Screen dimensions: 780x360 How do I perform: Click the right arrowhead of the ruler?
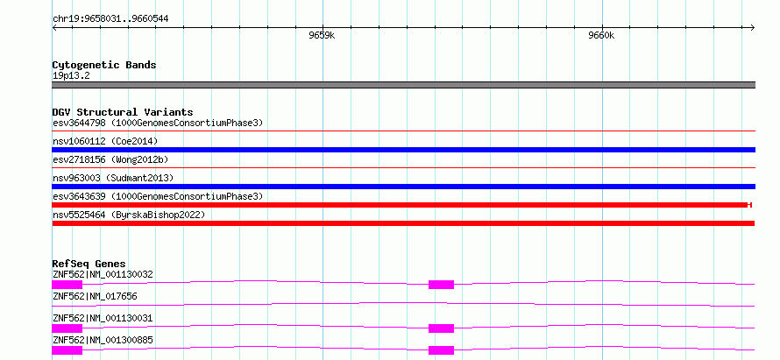click(x=752, y=27)
